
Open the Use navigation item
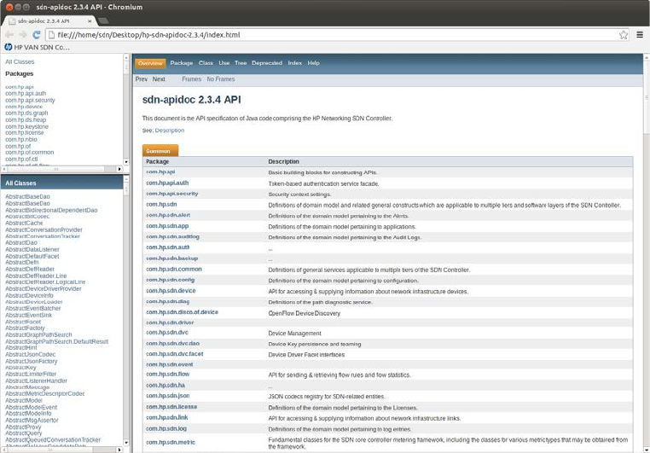[x=224, y=63]
